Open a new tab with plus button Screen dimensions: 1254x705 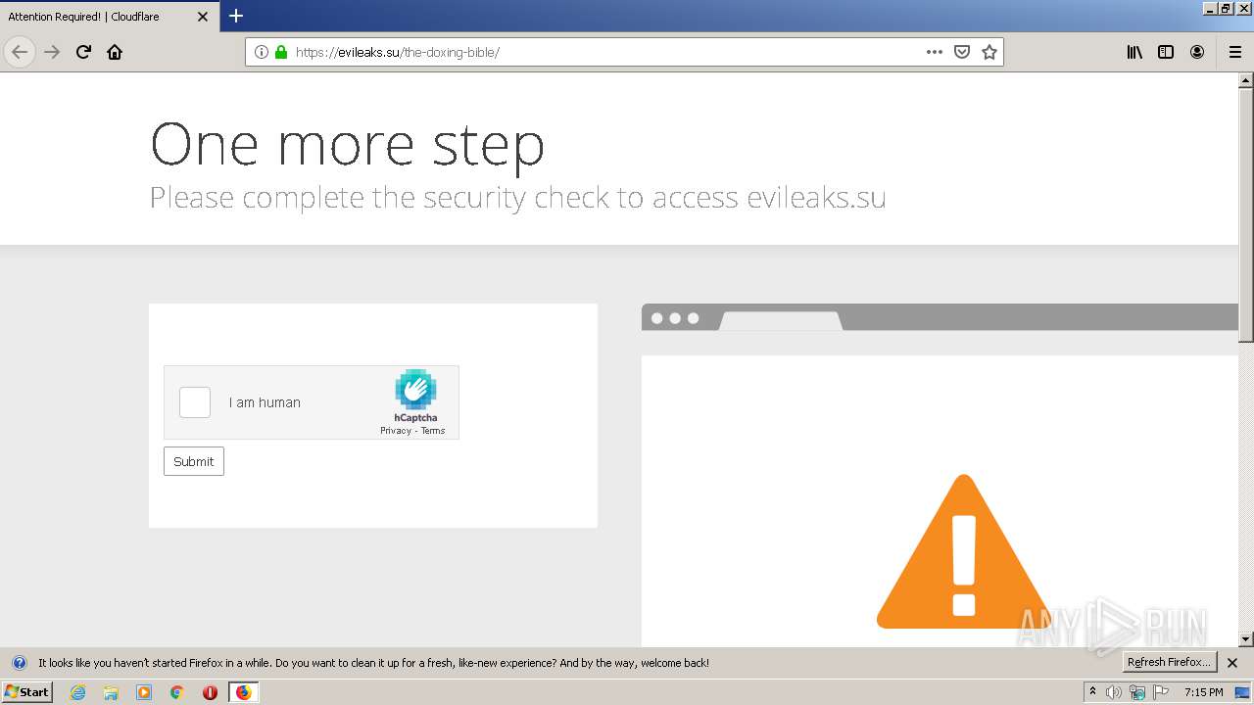click(236, 16)
